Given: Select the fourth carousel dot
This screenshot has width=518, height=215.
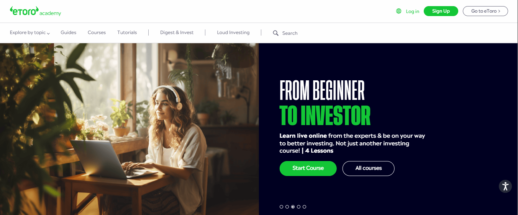Looking at the screenshot, I should [x=299, y=207].
